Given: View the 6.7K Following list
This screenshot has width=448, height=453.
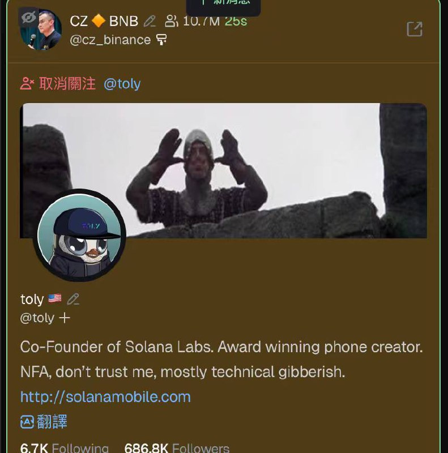Looking at the screenshot, I should click(x=65, y=448).
